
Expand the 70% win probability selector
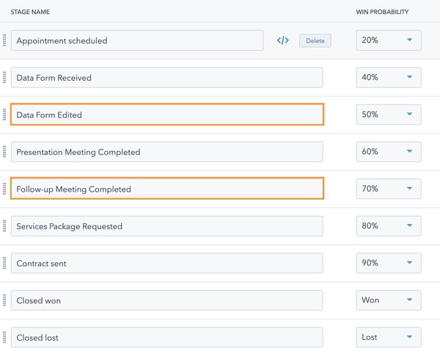pyautogui.click(x=389, y=189)
